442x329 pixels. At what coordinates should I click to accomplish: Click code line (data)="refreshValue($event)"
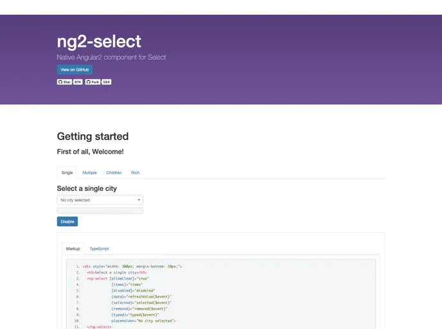[x=141, y=297]
